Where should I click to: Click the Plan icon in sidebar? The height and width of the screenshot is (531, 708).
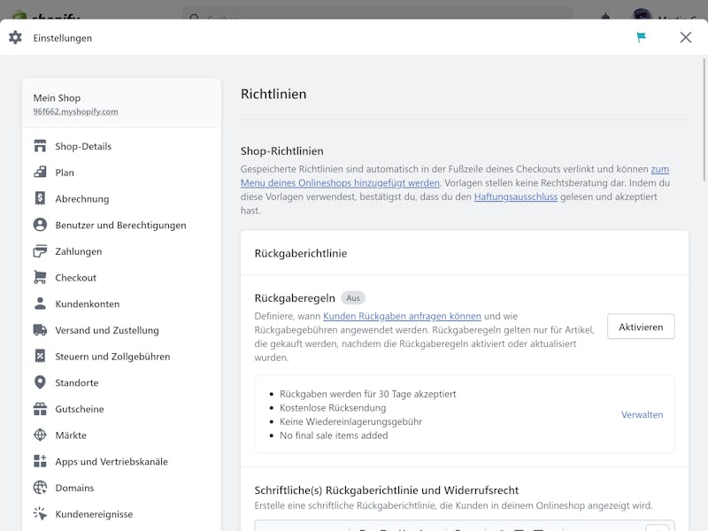[40, 172]
